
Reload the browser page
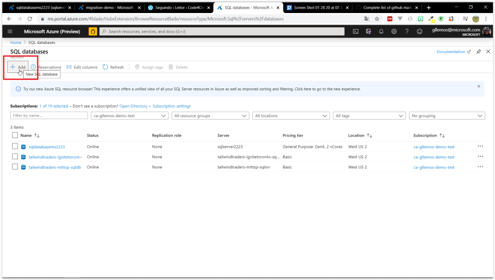(29, 19)
